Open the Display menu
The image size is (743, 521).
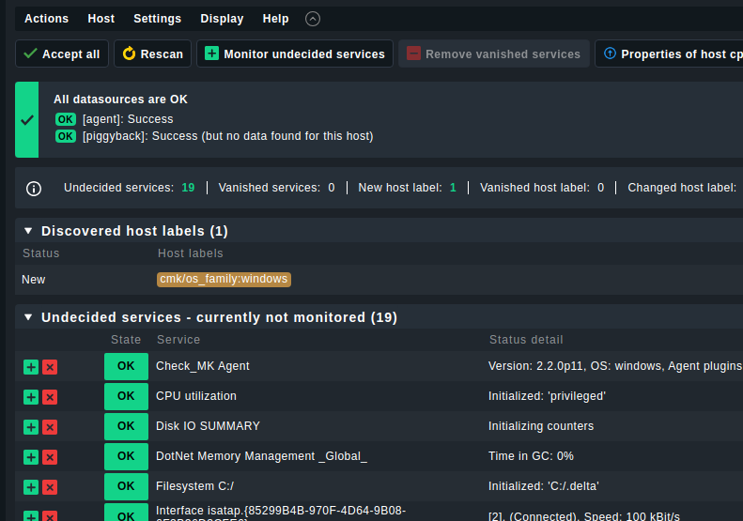click(222, 19)
